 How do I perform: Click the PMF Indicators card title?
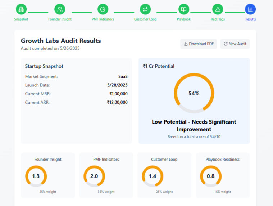pos(106,160)
